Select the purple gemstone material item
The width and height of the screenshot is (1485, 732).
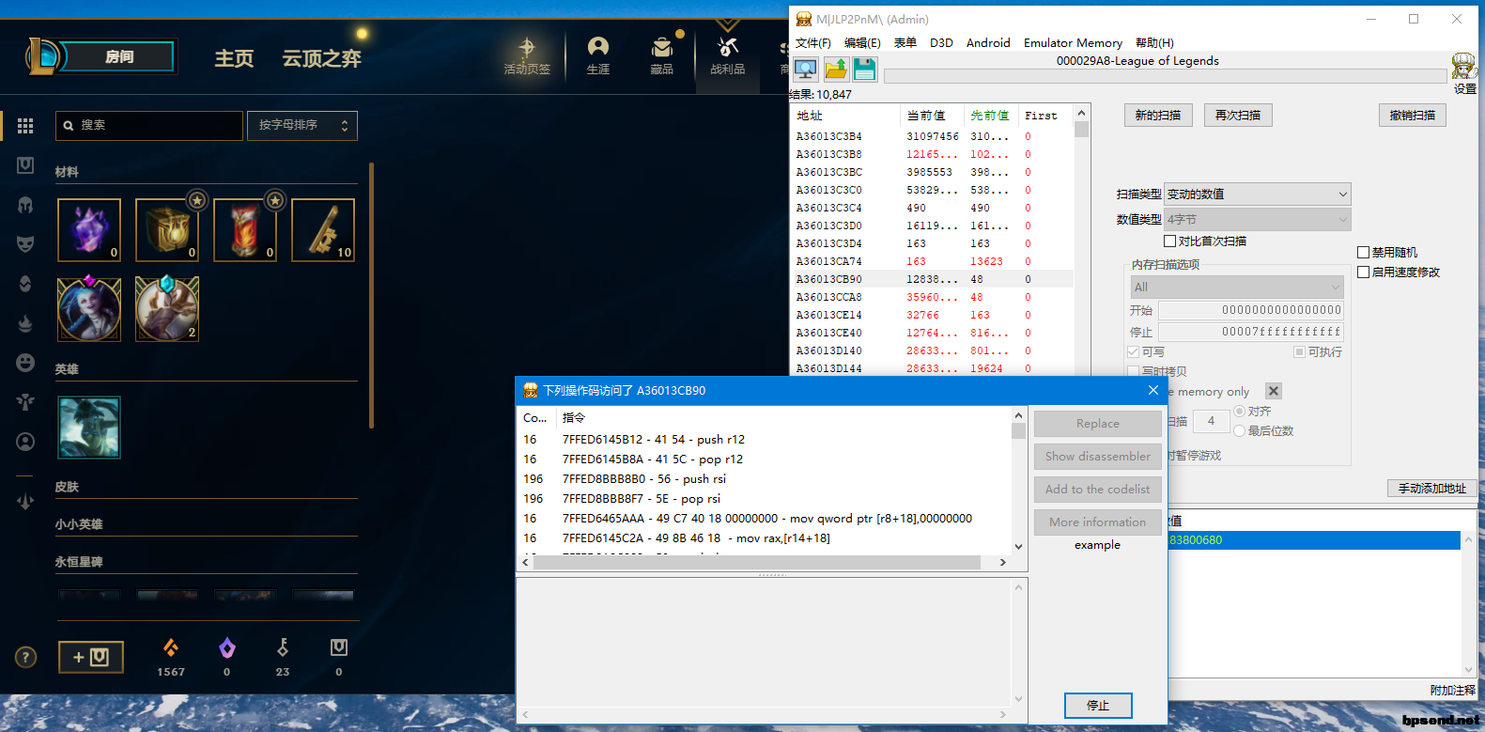(89, 229)
